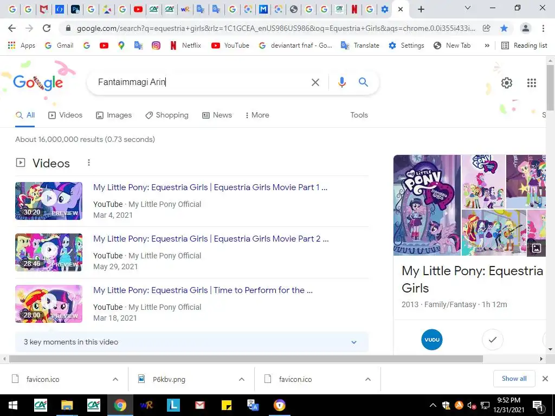
Task: Open the Reading list
Action: click(x=525, y=45)
